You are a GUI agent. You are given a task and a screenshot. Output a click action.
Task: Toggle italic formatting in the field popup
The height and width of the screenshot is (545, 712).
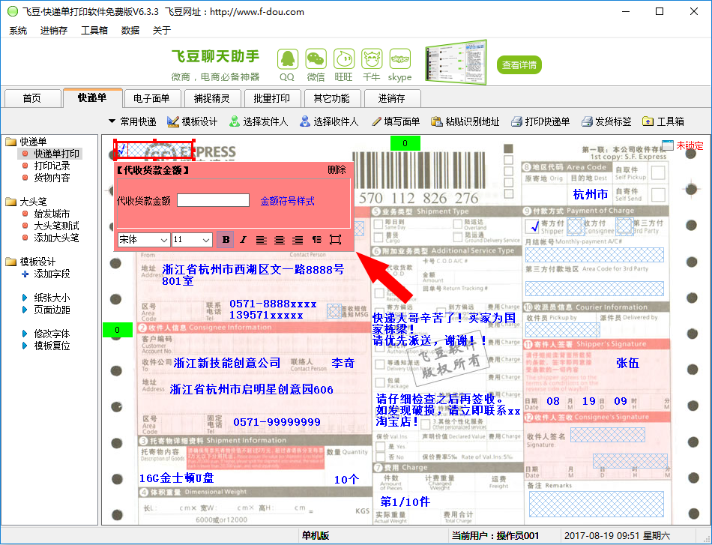click(x=244, y=240)
